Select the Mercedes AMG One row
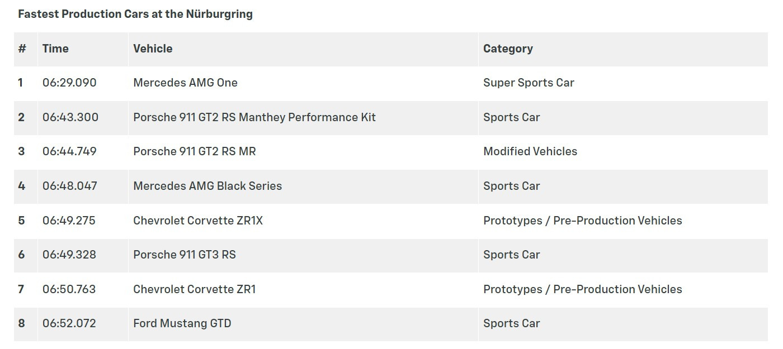Image resolution: width=783 pixels, height=349 pixels. [x=185, y=83]
